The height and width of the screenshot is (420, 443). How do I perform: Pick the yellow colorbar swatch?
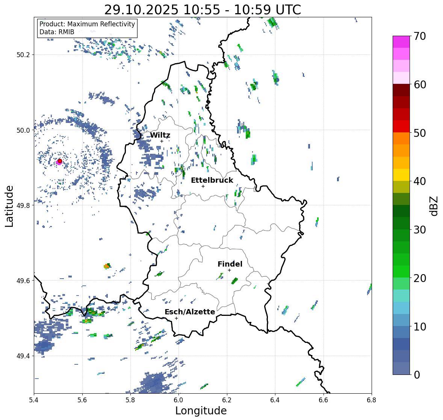401,175
